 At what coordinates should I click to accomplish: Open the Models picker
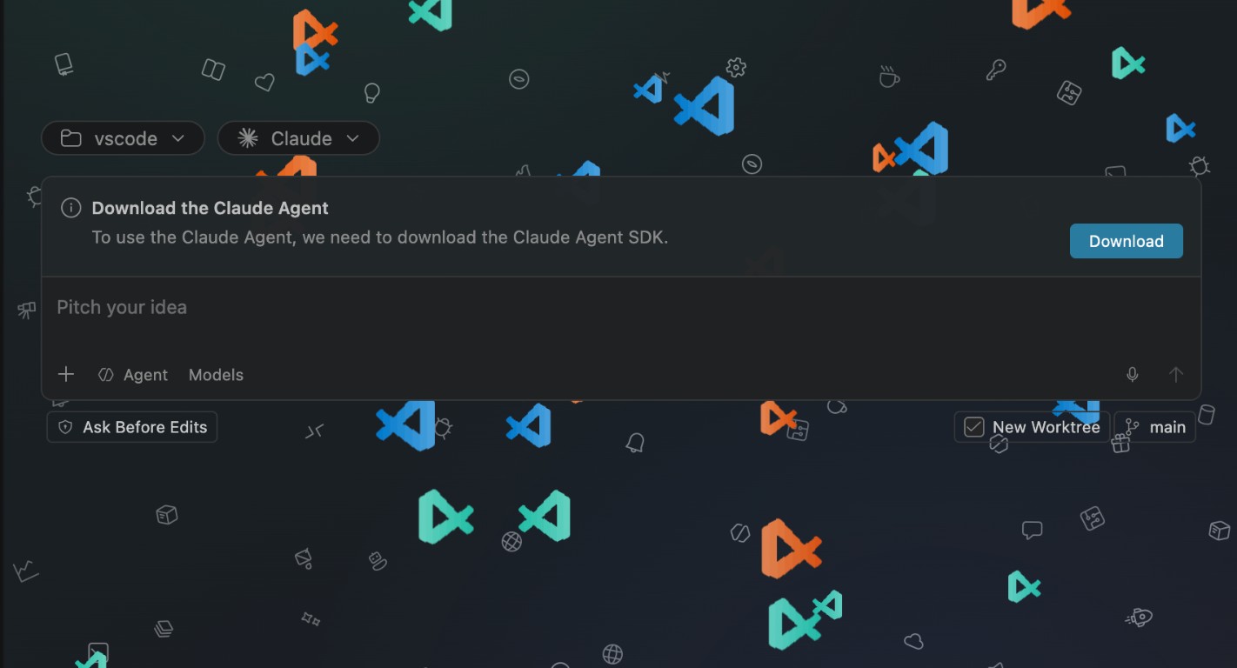[x=216, y=375]
